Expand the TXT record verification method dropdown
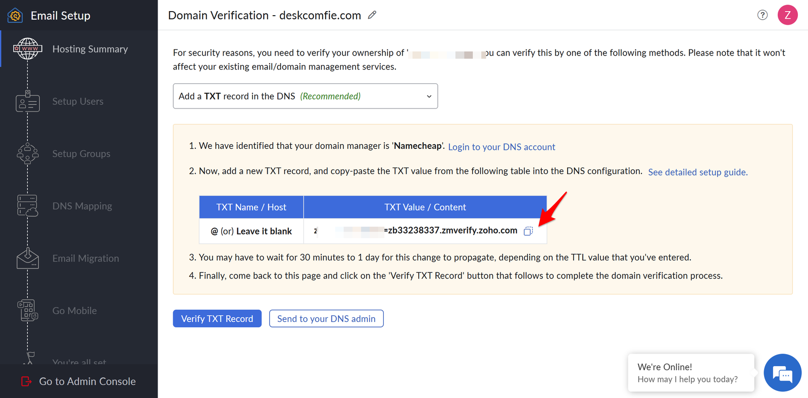The image size is (808, 398). [305, 96]
